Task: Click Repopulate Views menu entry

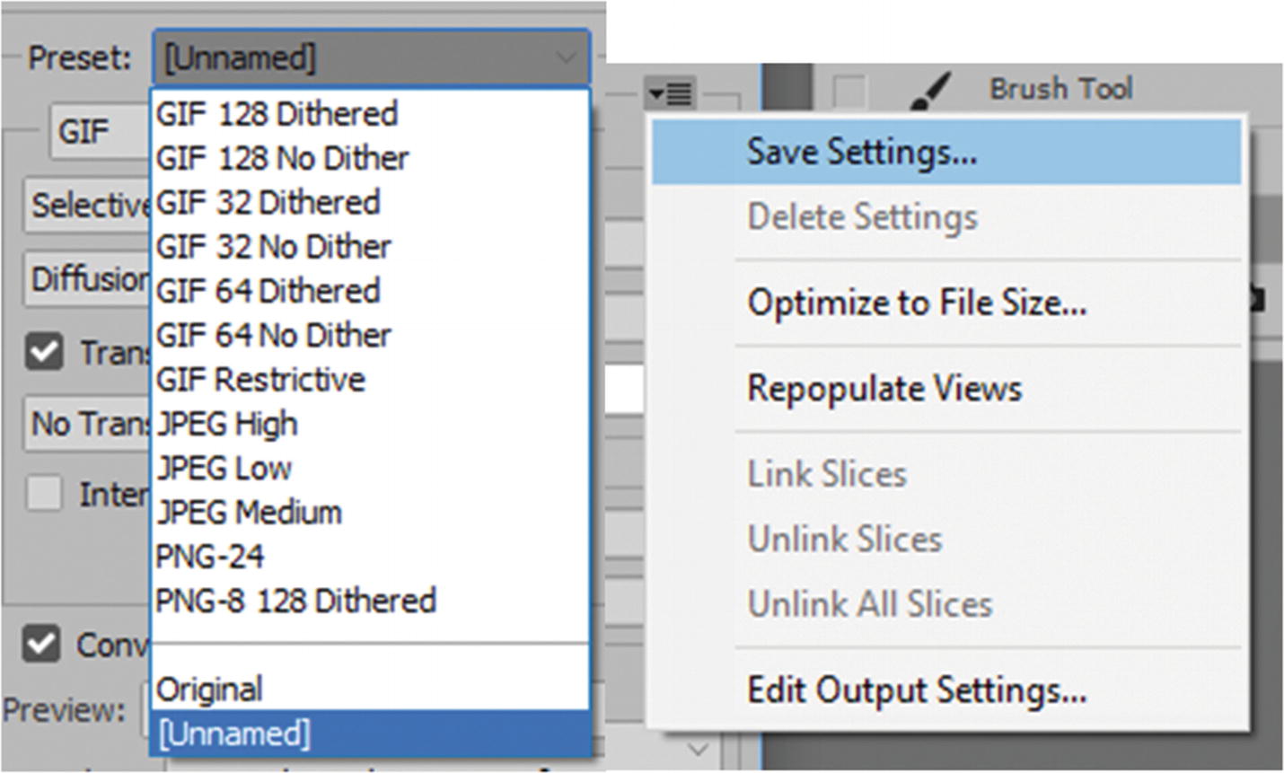Action: pyautogui.click(x=884, y=389)
